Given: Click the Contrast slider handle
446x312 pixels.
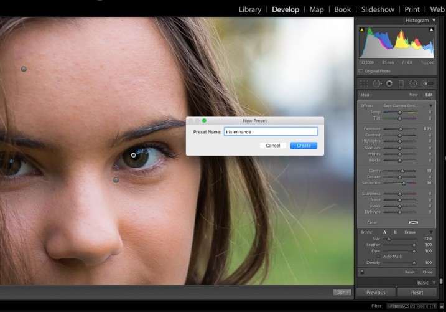Looking at the screenshot, I should (399, 135).
